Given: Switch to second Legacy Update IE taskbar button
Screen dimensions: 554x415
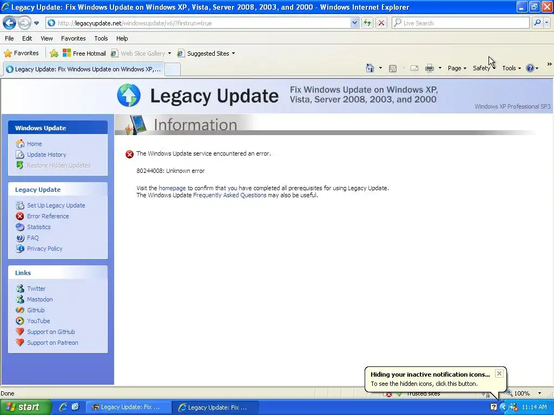Looking at the screenshot, I should coord(215,407).
